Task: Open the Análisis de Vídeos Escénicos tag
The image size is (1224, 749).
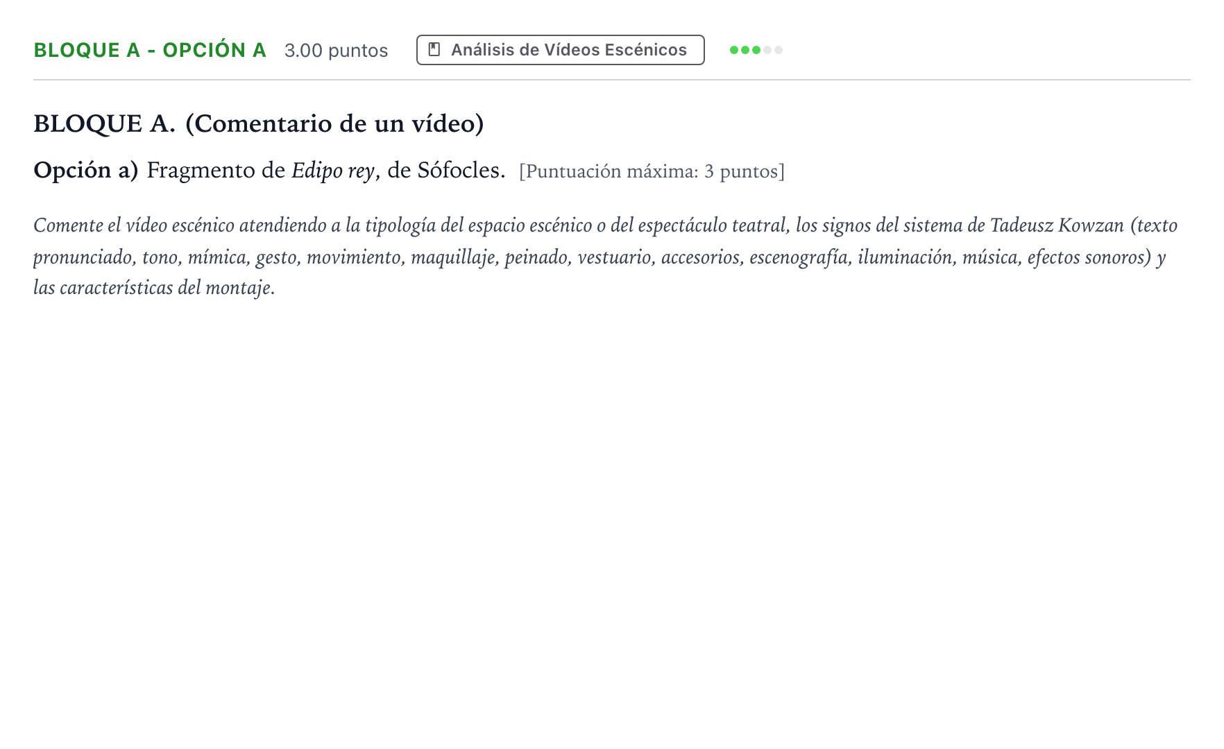Action: [x=561, y=50]
